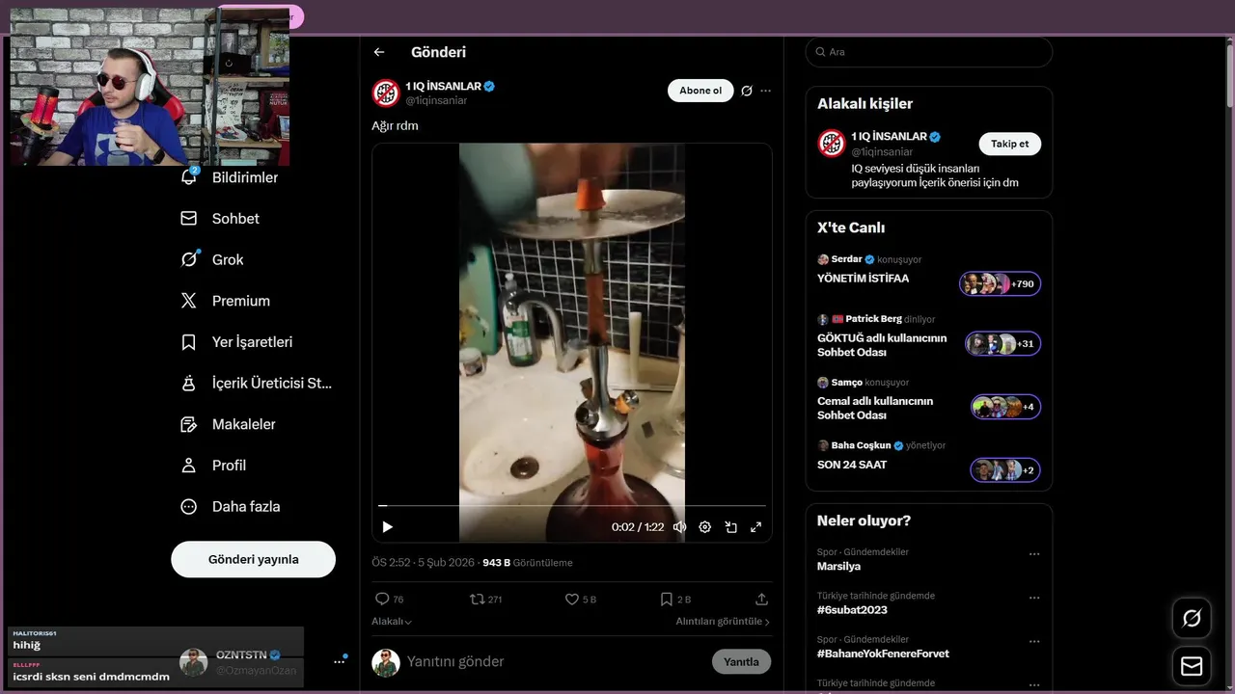Mute the video sound
The image size is (1235, 694).
click(x=679, y=527)
